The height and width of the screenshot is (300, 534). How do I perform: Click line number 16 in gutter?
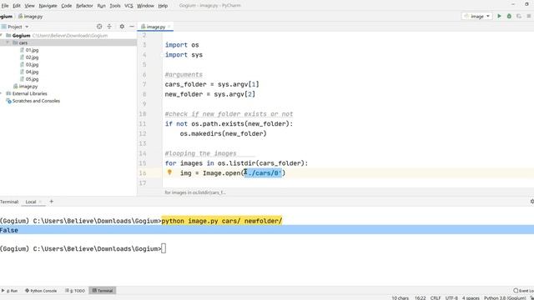tap(143, 173)
